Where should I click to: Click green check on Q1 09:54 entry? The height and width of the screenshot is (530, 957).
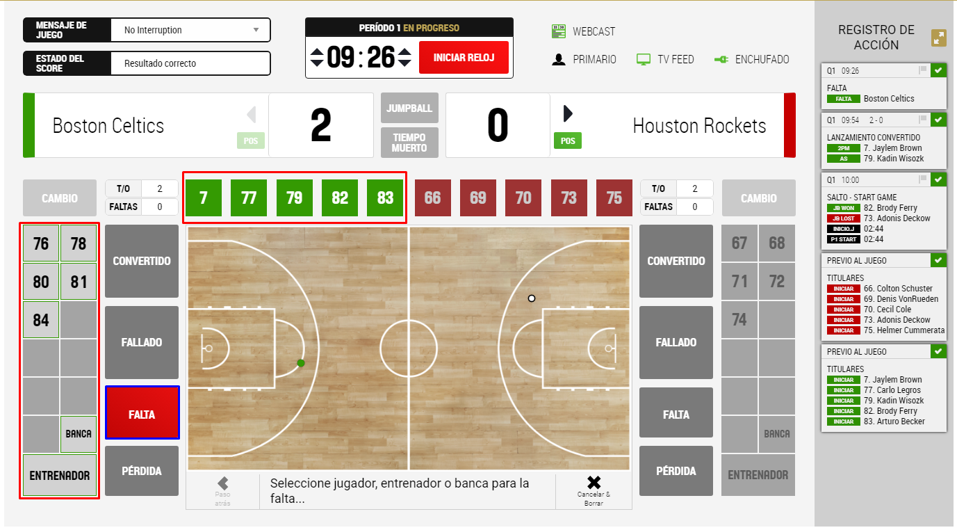938,120
